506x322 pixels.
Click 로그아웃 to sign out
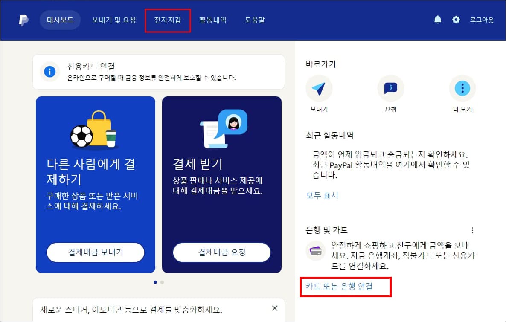pos(481,20)
